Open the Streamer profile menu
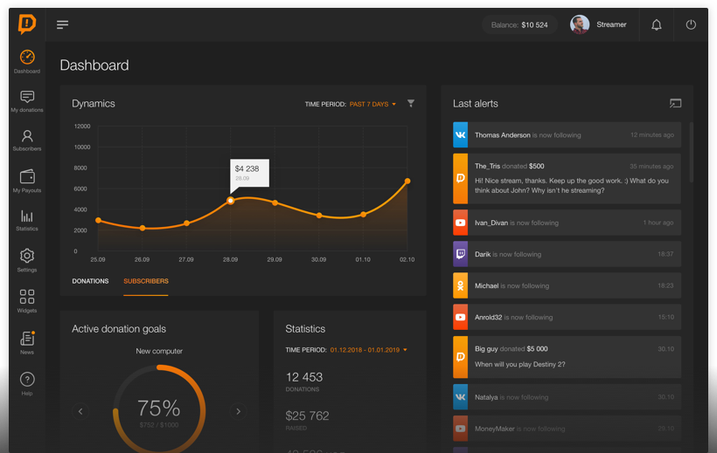 (599, 24)
